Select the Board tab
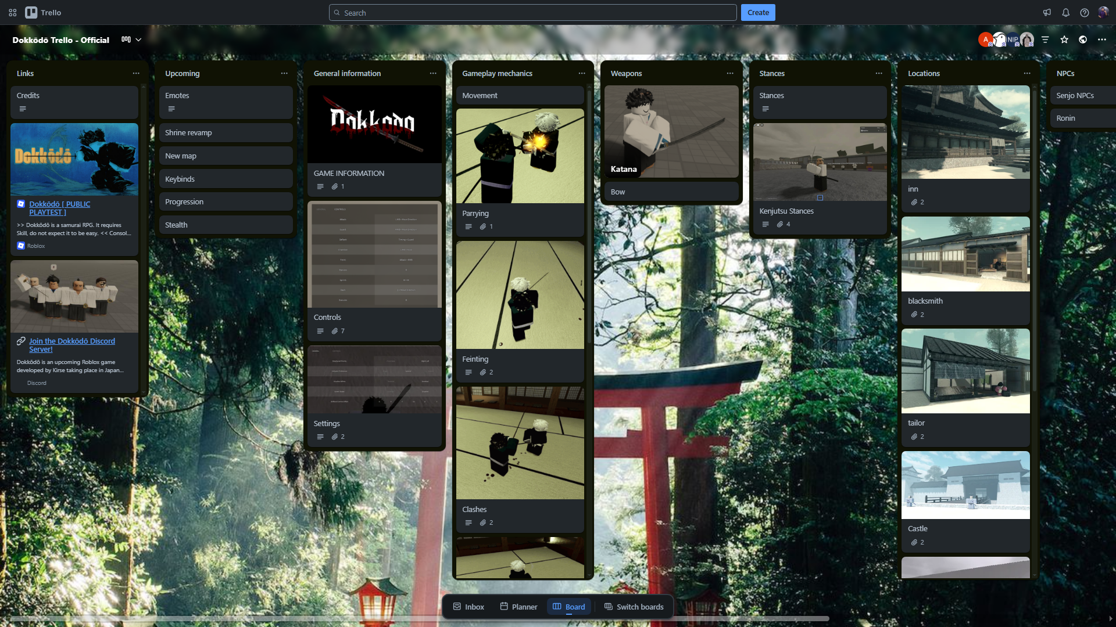Image resolution: width=1116 pixels, height=627 pixels. coord(569,607)
